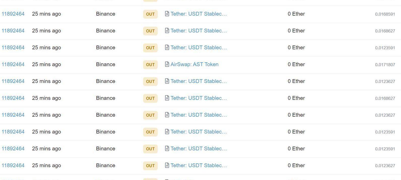This screenshot has width=401, height=180.
Task: Click contract icon in the second-to-last full row
Action: 167,149
